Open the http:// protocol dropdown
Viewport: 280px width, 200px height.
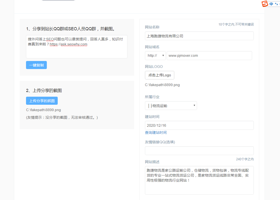point(155,56)
